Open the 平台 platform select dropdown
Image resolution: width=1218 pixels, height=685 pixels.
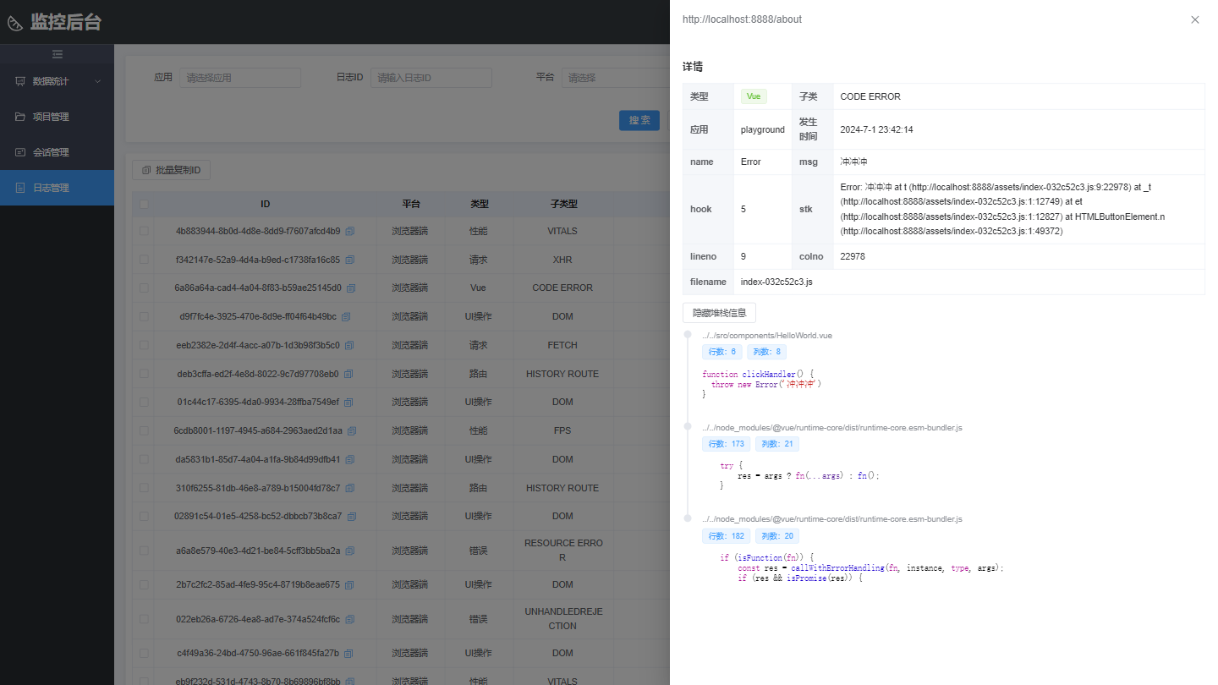614,78
